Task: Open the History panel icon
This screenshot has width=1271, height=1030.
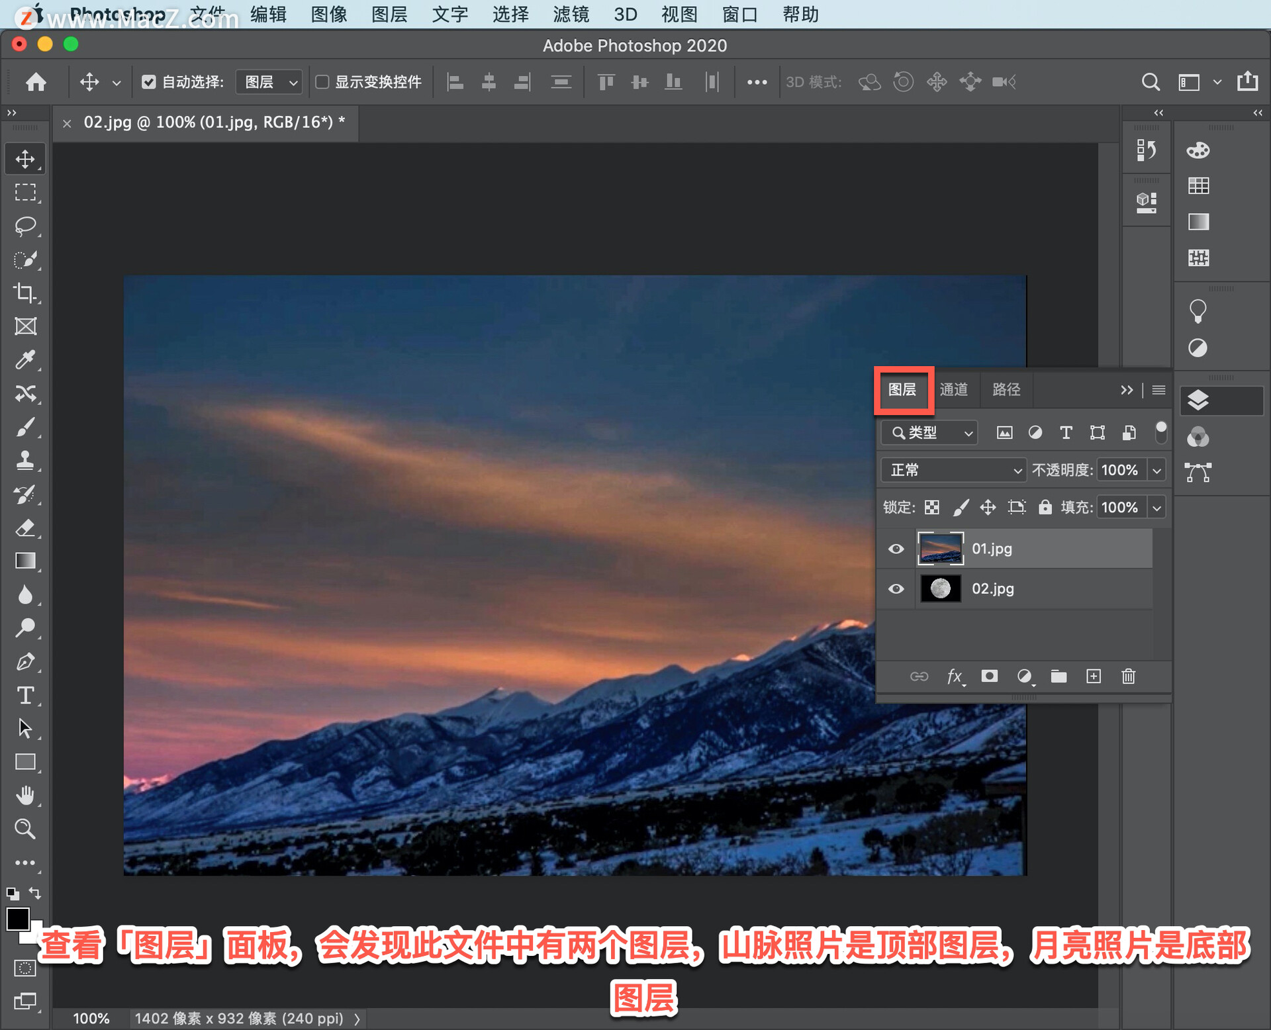Action: click(x=1147, y=150)
